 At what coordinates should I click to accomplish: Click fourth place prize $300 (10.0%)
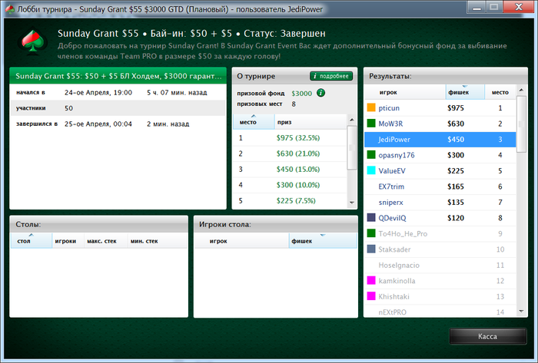point(298,185)
